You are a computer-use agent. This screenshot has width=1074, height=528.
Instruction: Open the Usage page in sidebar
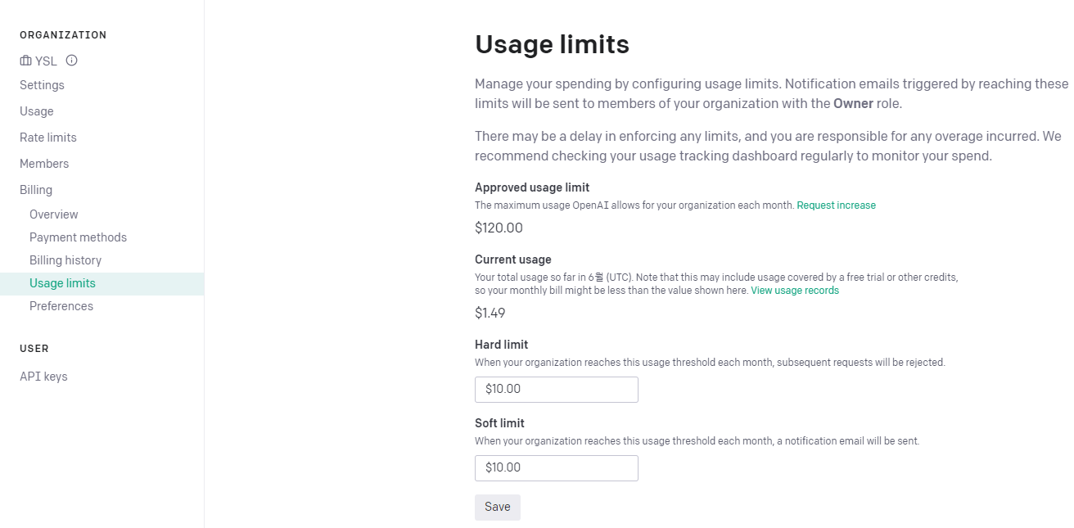pos(37,111)
